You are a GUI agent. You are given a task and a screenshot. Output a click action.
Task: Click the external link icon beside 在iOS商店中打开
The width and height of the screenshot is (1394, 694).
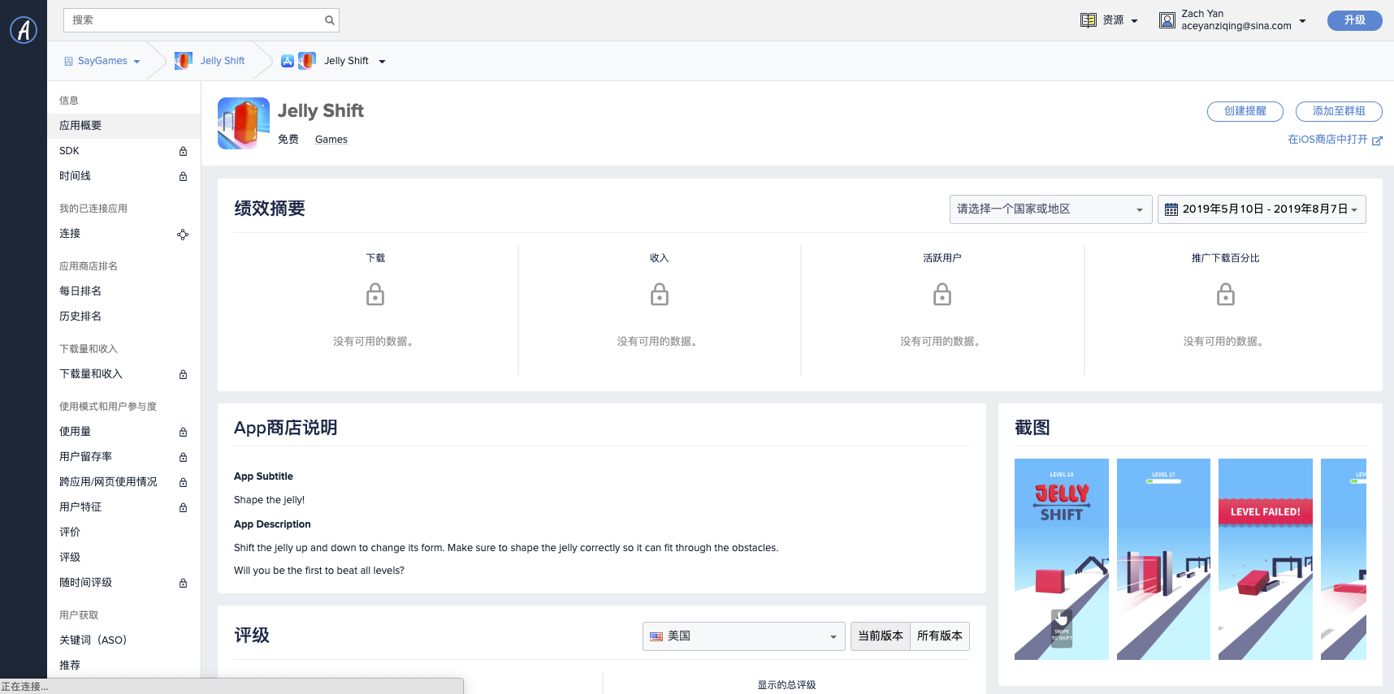(1377, 140)
